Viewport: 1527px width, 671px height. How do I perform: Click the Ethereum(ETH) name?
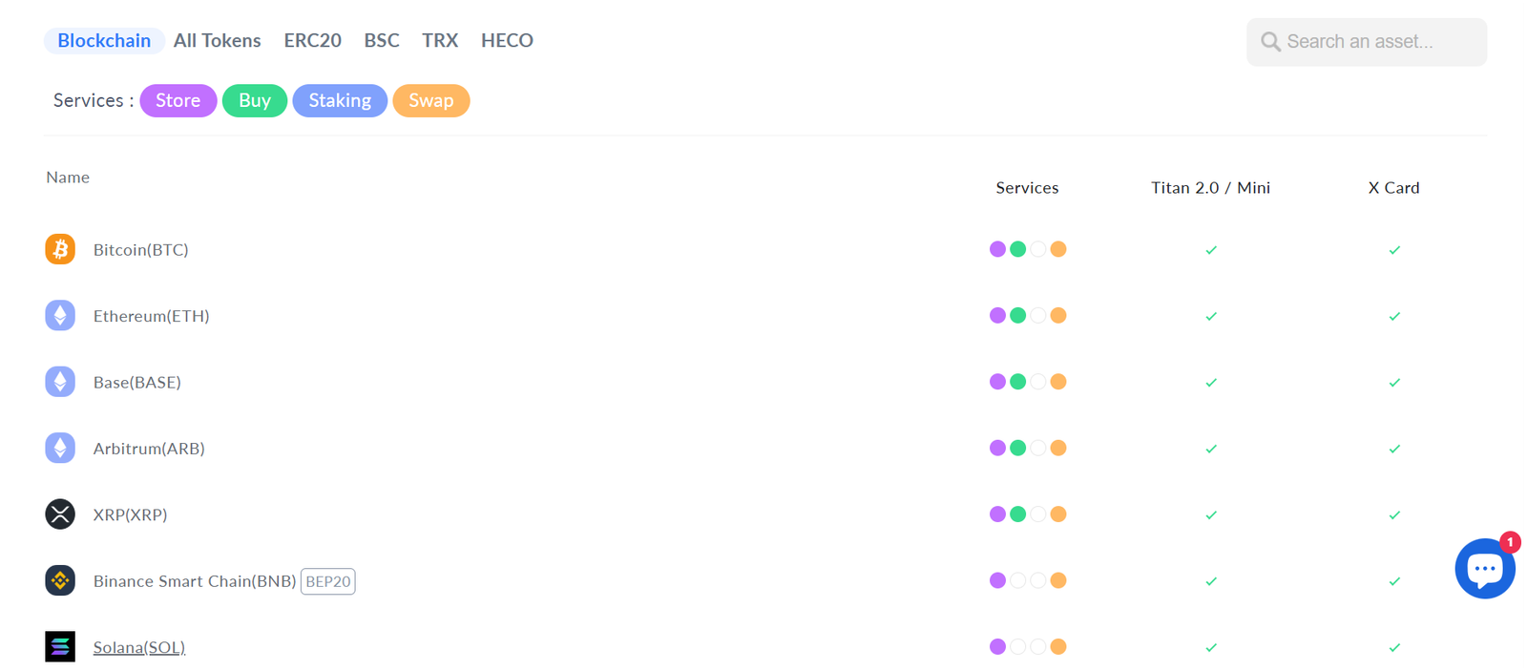[x=152, y=316]
